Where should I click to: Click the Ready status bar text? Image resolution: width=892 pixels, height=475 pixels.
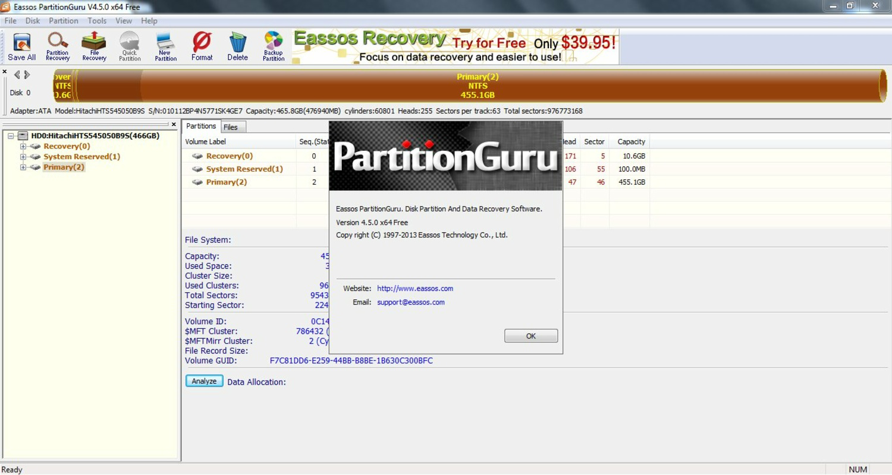[x=12, y=470]
